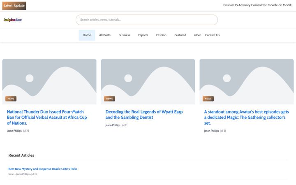
Task: Focus the search articles input field
Action: pos(147,20)
